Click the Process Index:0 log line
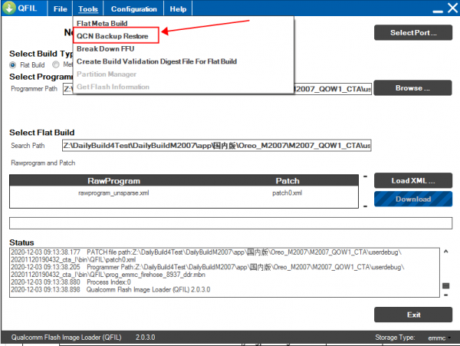Viewport: 460px width, 346px height. (x=71, y=282)
